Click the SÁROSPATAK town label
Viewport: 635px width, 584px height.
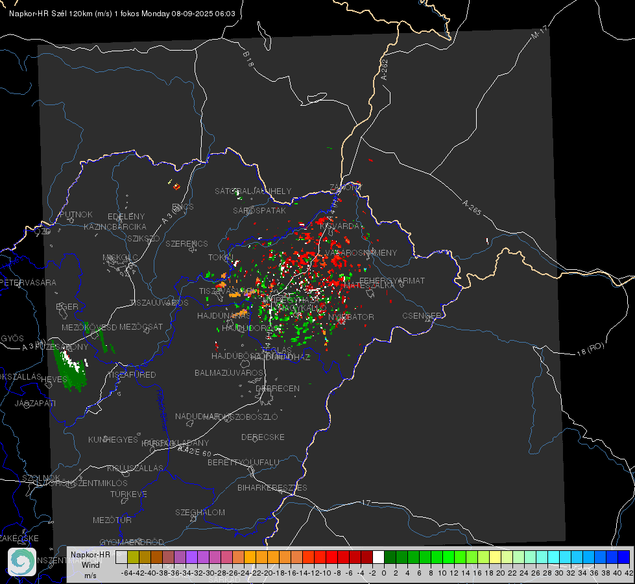(259, 210)
